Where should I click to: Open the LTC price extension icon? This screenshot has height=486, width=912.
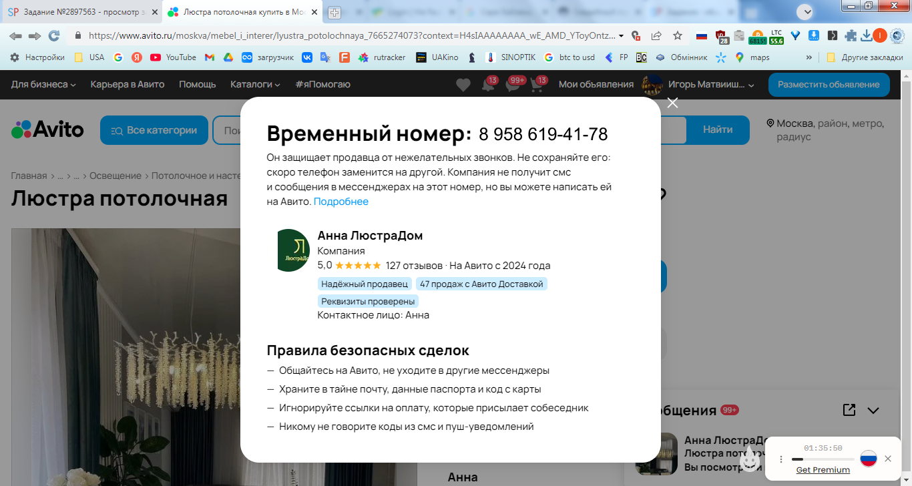[776, 37]
